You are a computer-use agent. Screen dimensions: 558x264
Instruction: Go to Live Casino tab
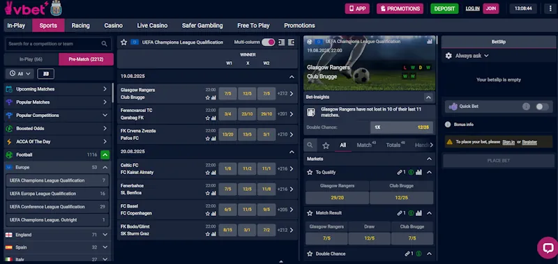pyautogui.click(x=152, y=26)
